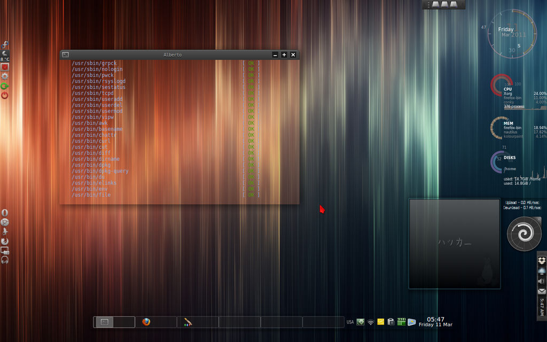Click the Alberto terminal window menu icon
This screenshot has width=547, height=342.
(x=65, y=55)
